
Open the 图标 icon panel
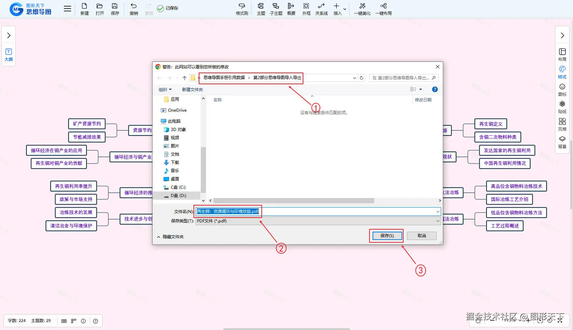[x=562, y=90]
